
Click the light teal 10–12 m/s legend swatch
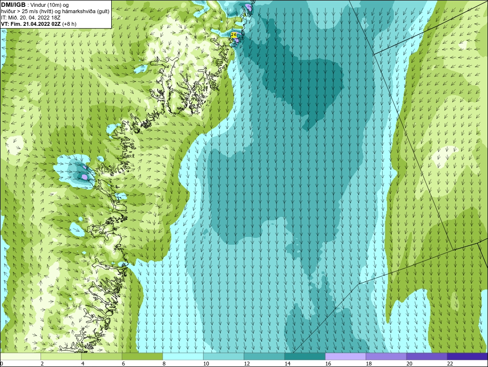[x=224, y=356]
